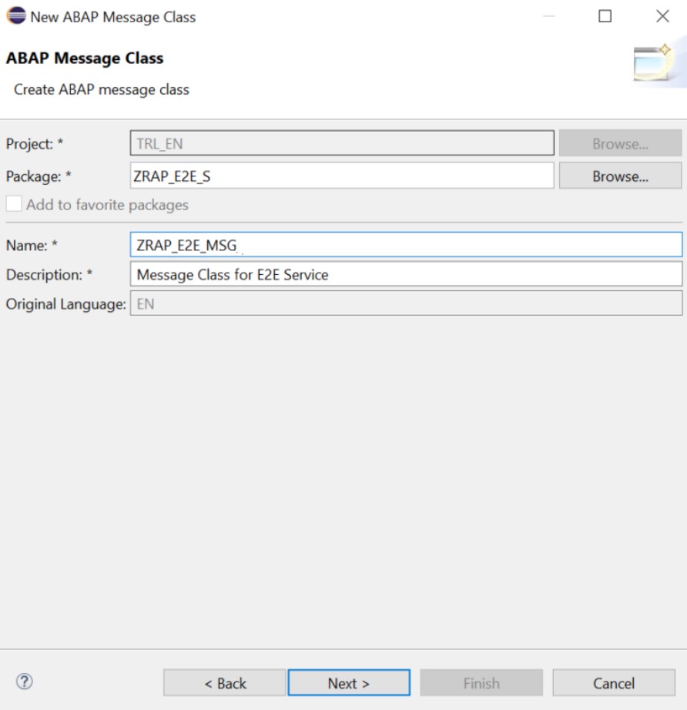Cancel the message class creation
687x710 pixels.
click(613, 683)
